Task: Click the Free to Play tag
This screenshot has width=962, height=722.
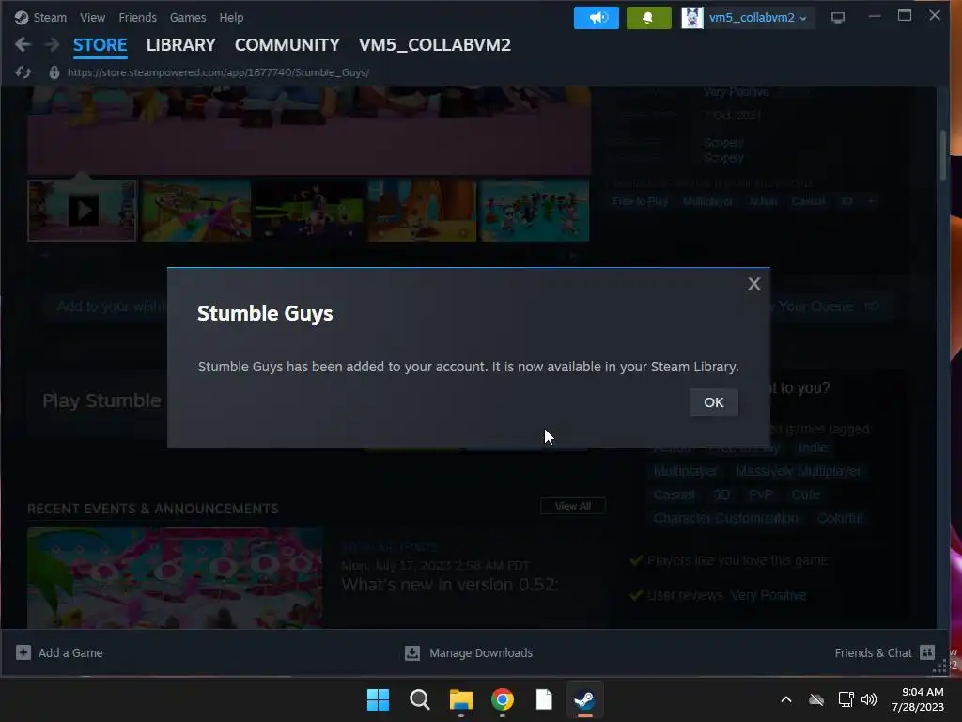Action: [640, 201]
